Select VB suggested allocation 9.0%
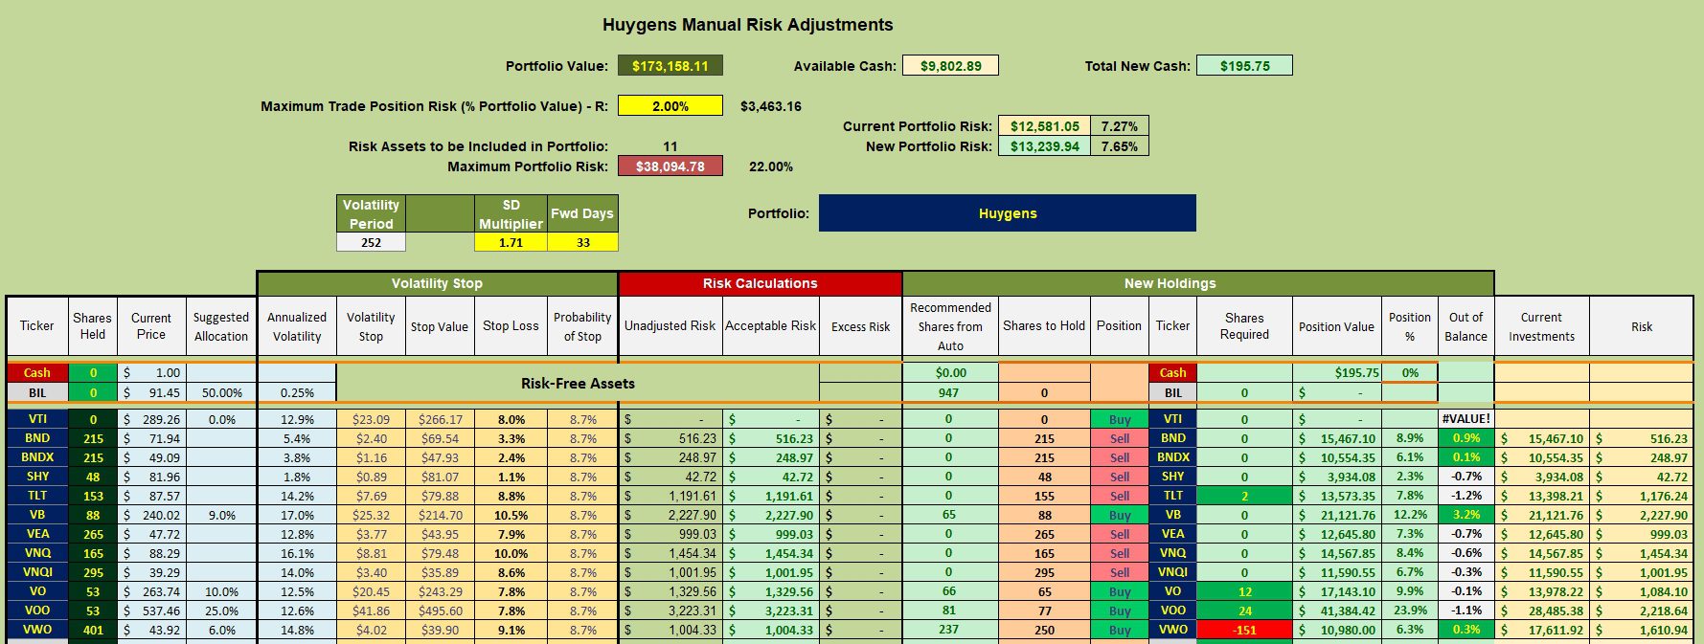 (221, 515)
